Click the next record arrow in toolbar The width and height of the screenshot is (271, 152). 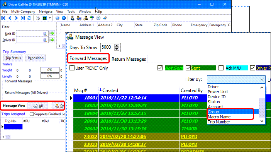pyautogui.click(x=16, y=18)
